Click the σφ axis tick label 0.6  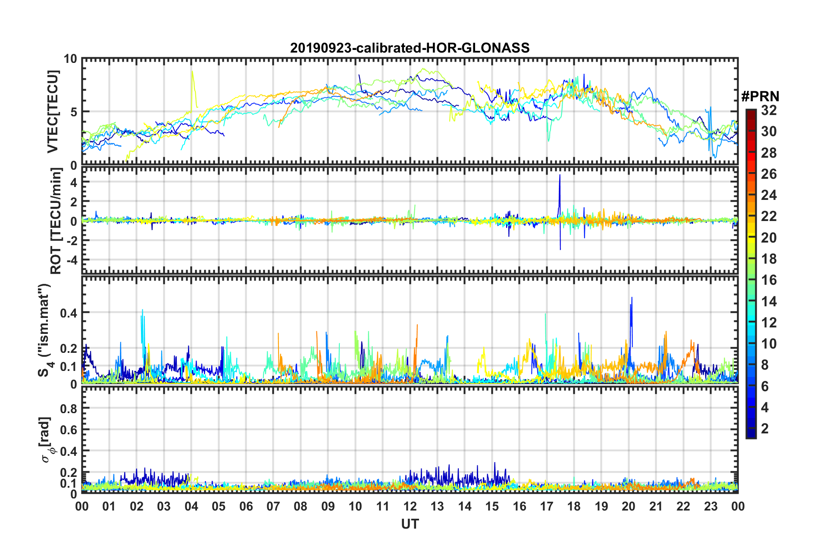click(69, 430)
